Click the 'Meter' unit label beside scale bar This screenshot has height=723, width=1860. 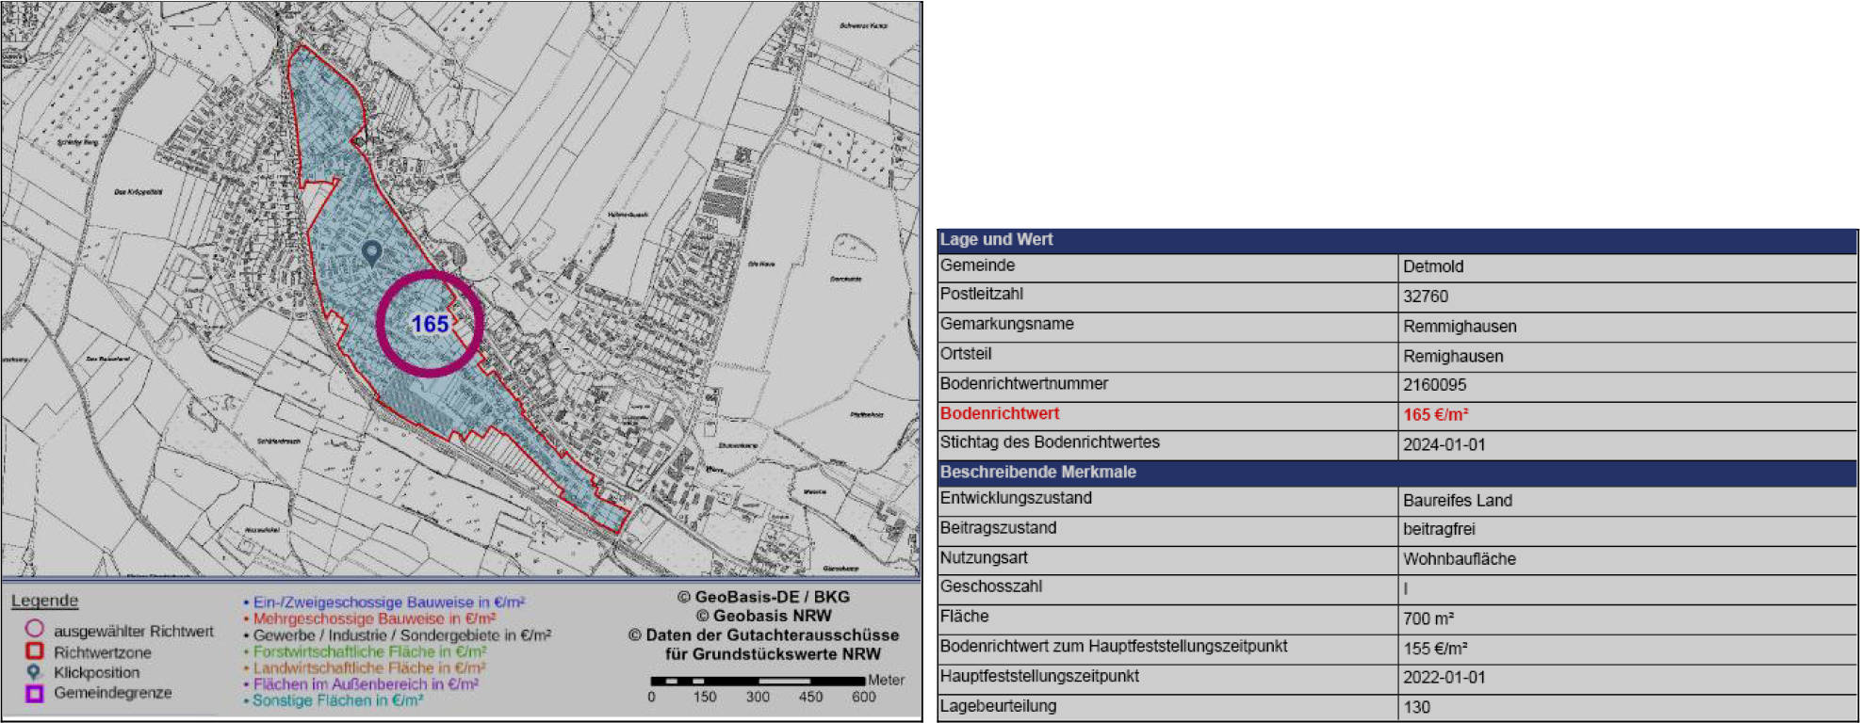pos(886,680)
